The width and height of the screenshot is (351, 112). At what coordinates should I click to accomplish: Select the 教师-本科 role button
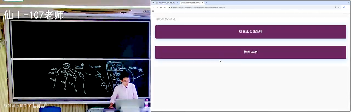[x=251, y=52]
